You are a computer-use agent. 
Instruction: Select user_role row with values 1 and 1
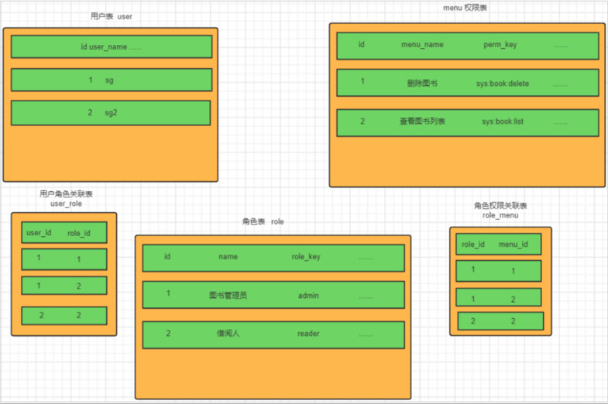coord(64,259)
